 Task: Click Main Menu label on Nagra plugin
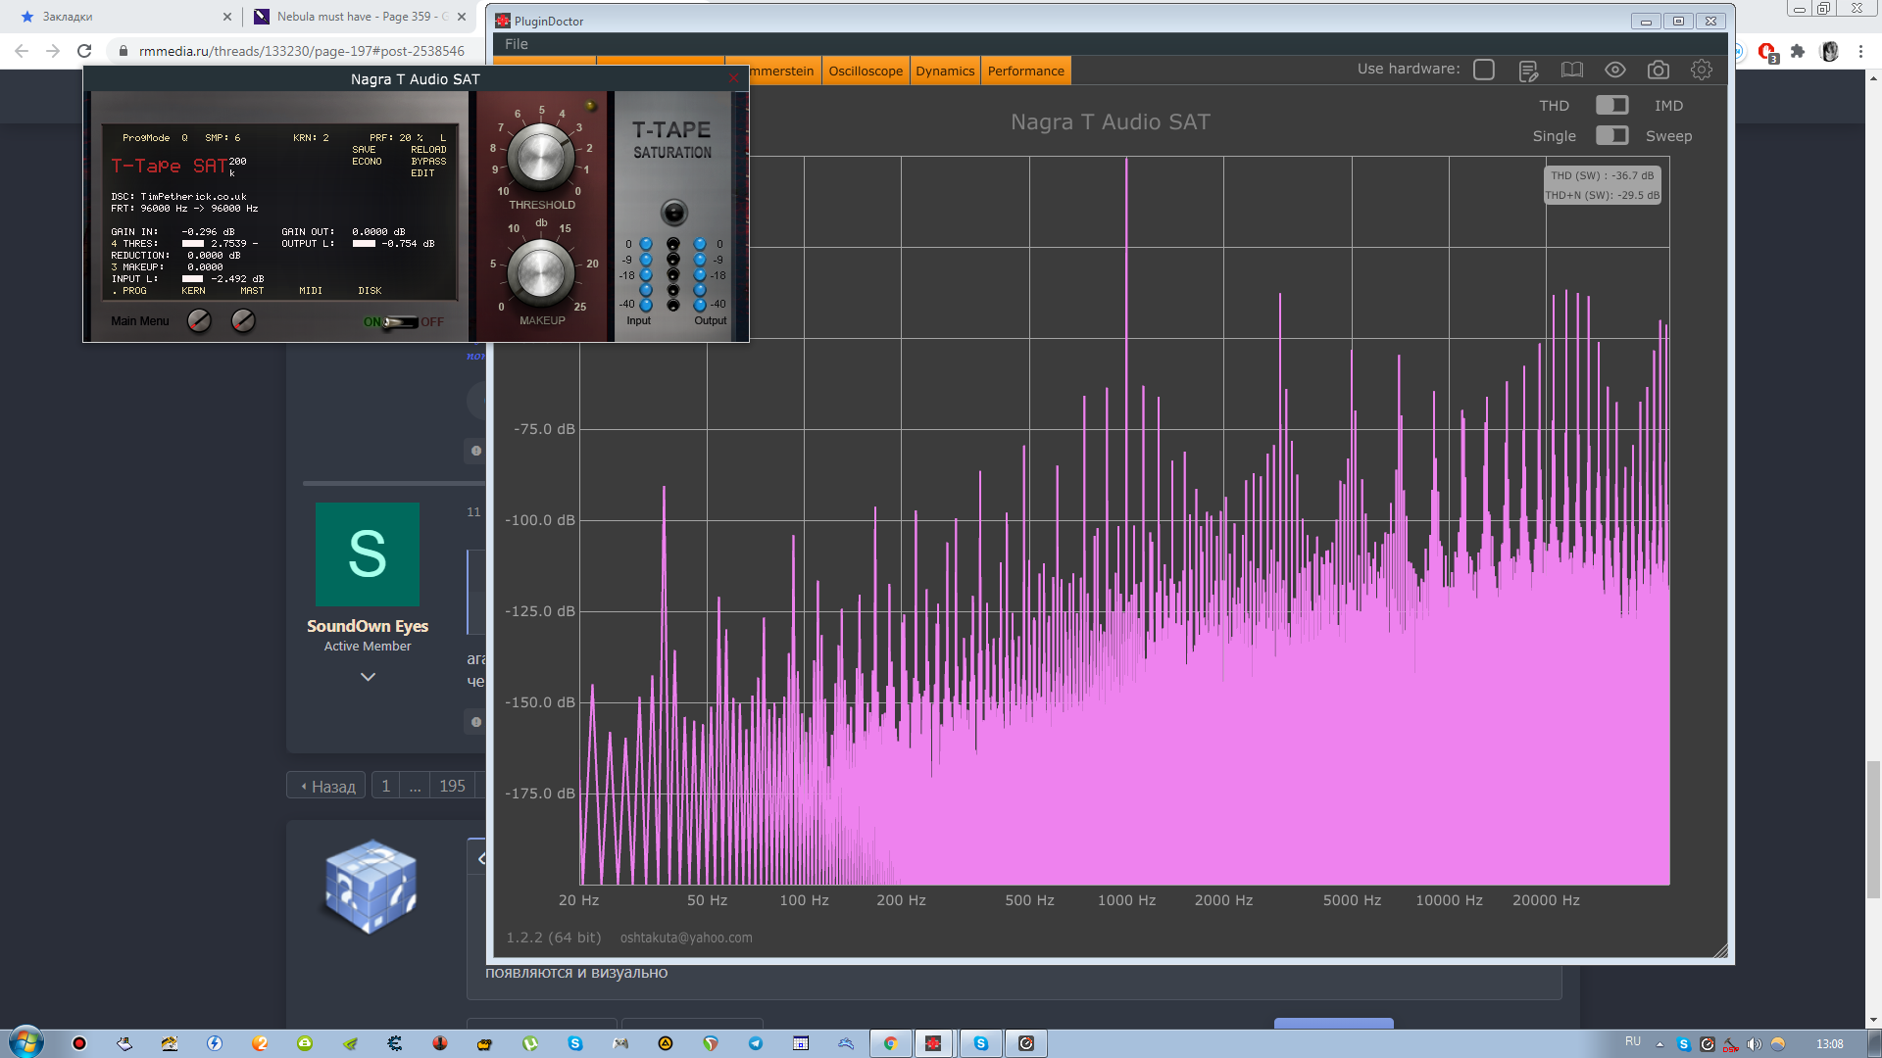[139, 321]
